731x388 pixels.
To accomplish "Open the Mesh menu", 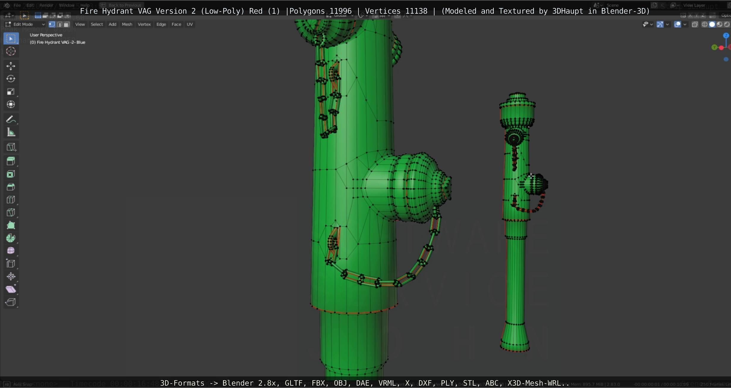I will click(x=127, y=24).
